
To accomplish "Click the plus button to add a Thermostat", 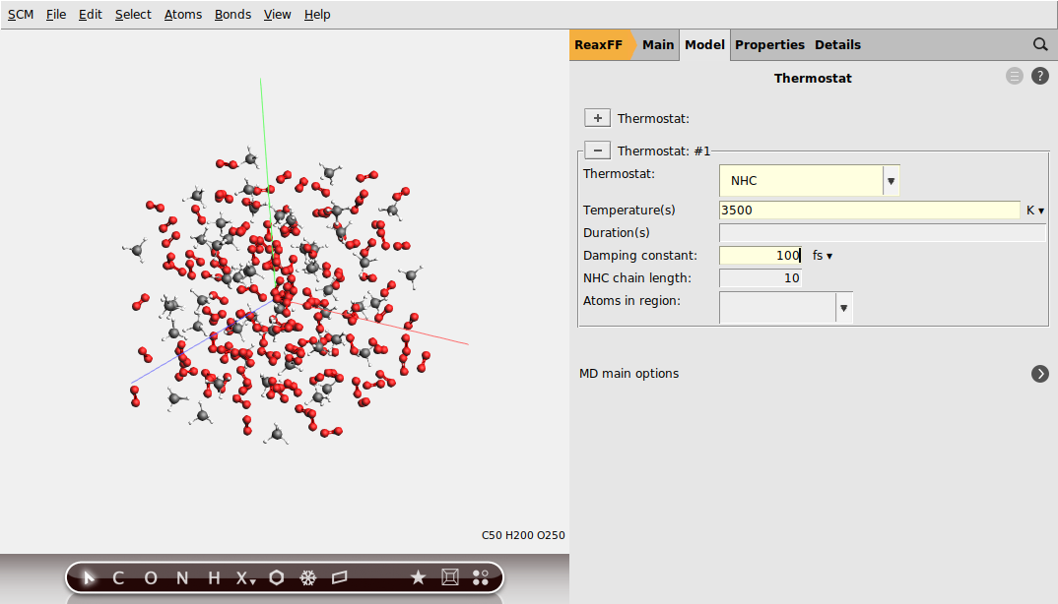I will 597,117.
